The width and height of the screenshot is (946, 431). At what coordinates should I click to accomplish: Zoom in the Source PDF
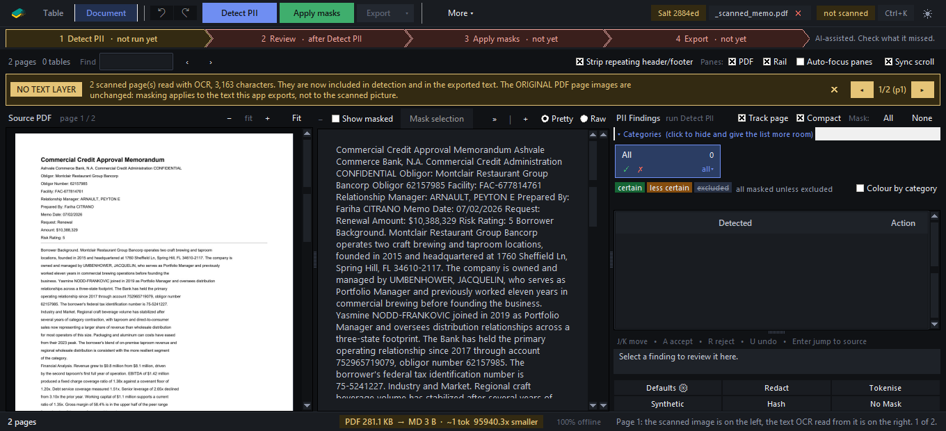pyautogui.click(x=267, y=118)
